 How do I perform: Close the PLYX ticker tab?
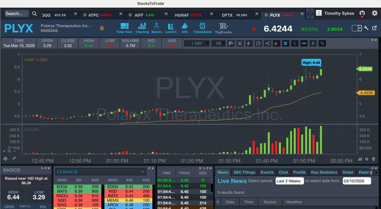coord(303,14)
